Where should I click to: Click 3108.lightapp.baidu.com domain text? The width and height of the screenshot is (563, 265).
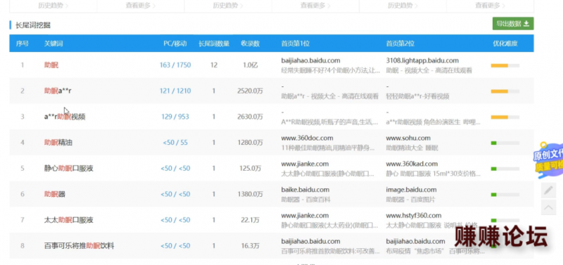click(422, 60)
